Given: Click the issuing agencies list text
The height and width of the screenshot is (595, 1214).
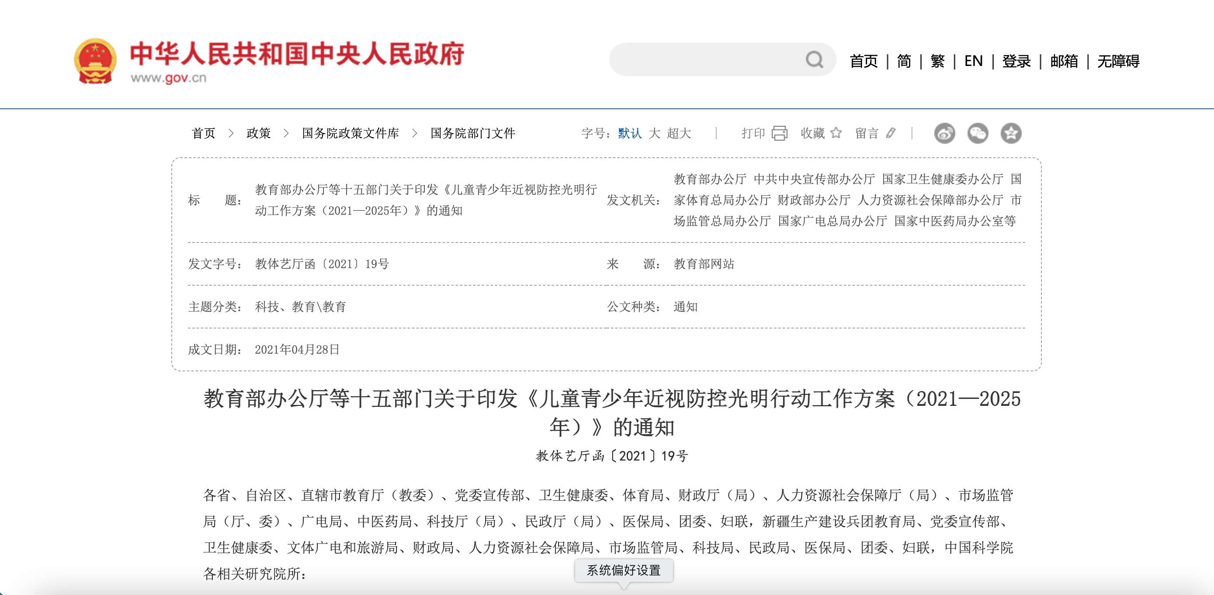Looking at the screenshot, I should pos(847,200).
